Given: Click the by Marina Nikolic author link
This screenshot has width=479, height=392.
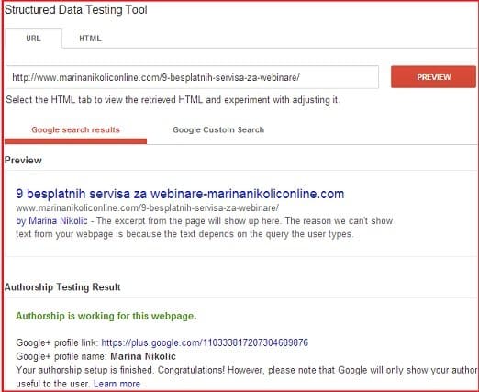Looking at the screenshot, I should [51, 220].
